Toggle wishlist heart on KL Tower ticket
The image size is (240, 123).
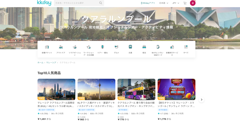[112, 82]
